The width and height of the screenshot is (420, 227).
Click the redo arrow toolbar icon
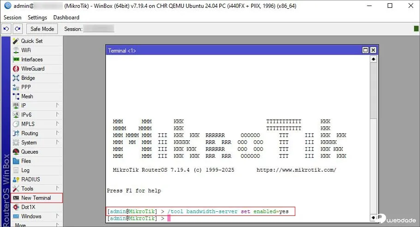(17, 29)
